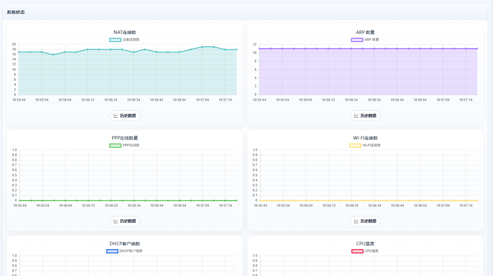Image resolution: width=493 pixels, height=276 pixels.
Task: Click PPP chart data point at 10:56:24
Action: [x=111, y=200]
